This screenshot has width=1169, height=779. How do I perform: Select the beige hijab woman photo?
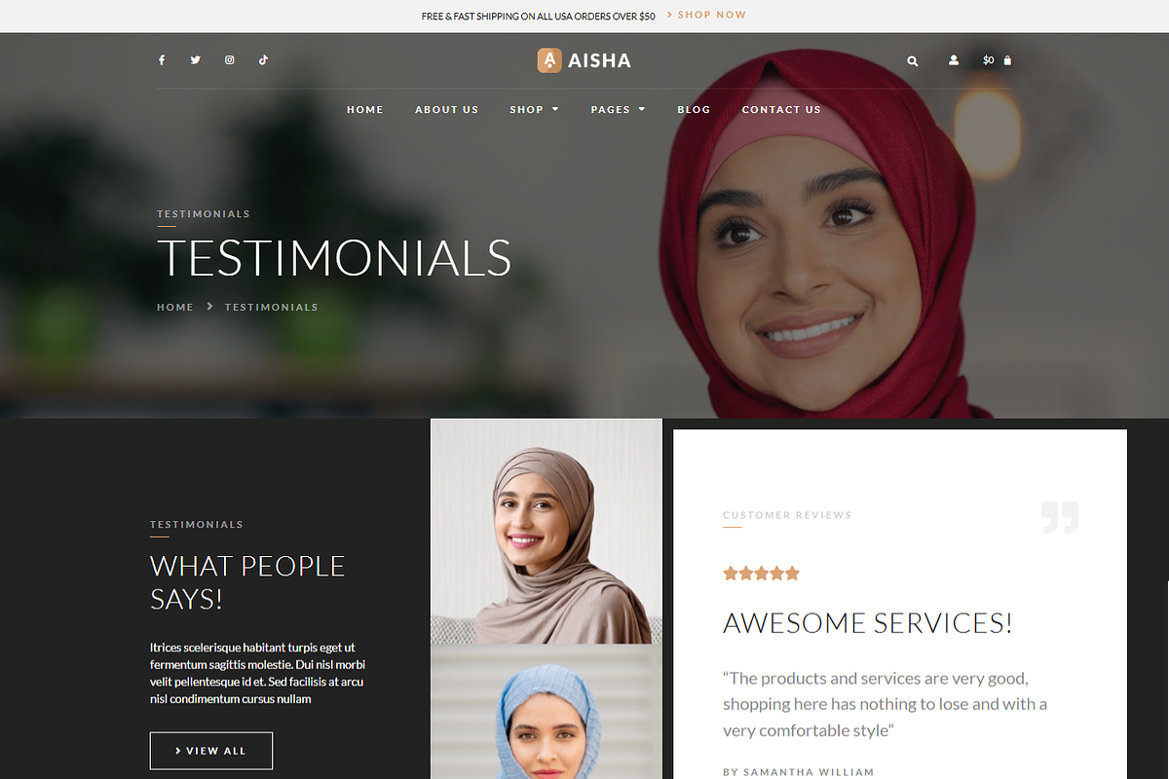[547, 532]
